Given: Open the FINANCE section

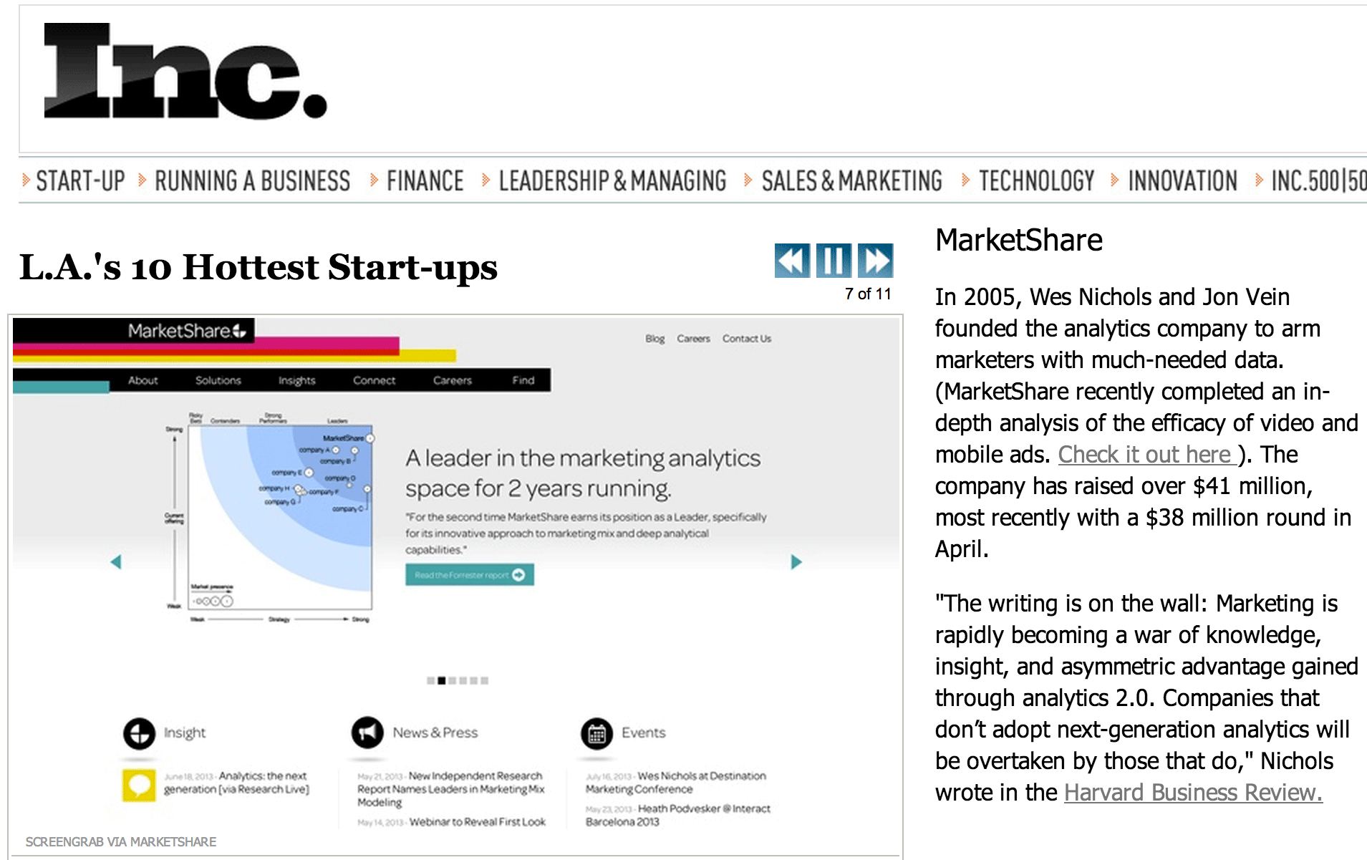Looking at the screenshot, I should [425, 181].
